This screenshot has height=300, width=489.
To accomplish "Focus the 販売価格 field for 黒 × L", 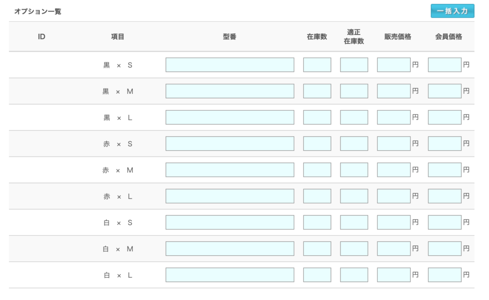I will point(393,117).
